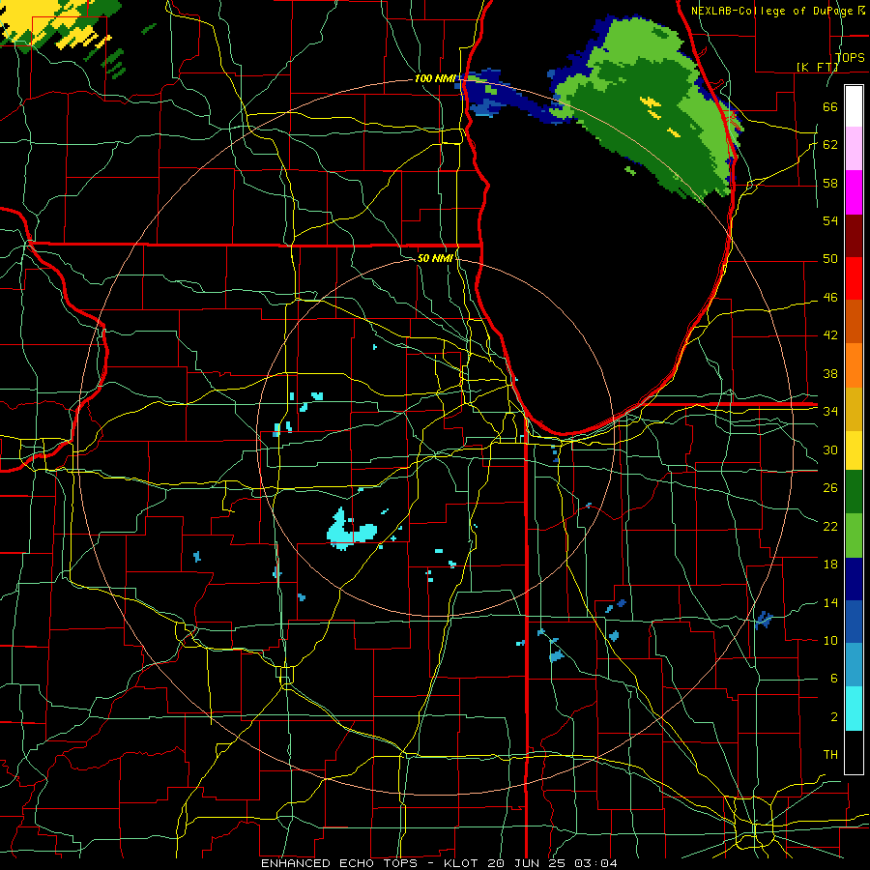
Task: Click the 58 value on the scale
Action: 830,183
